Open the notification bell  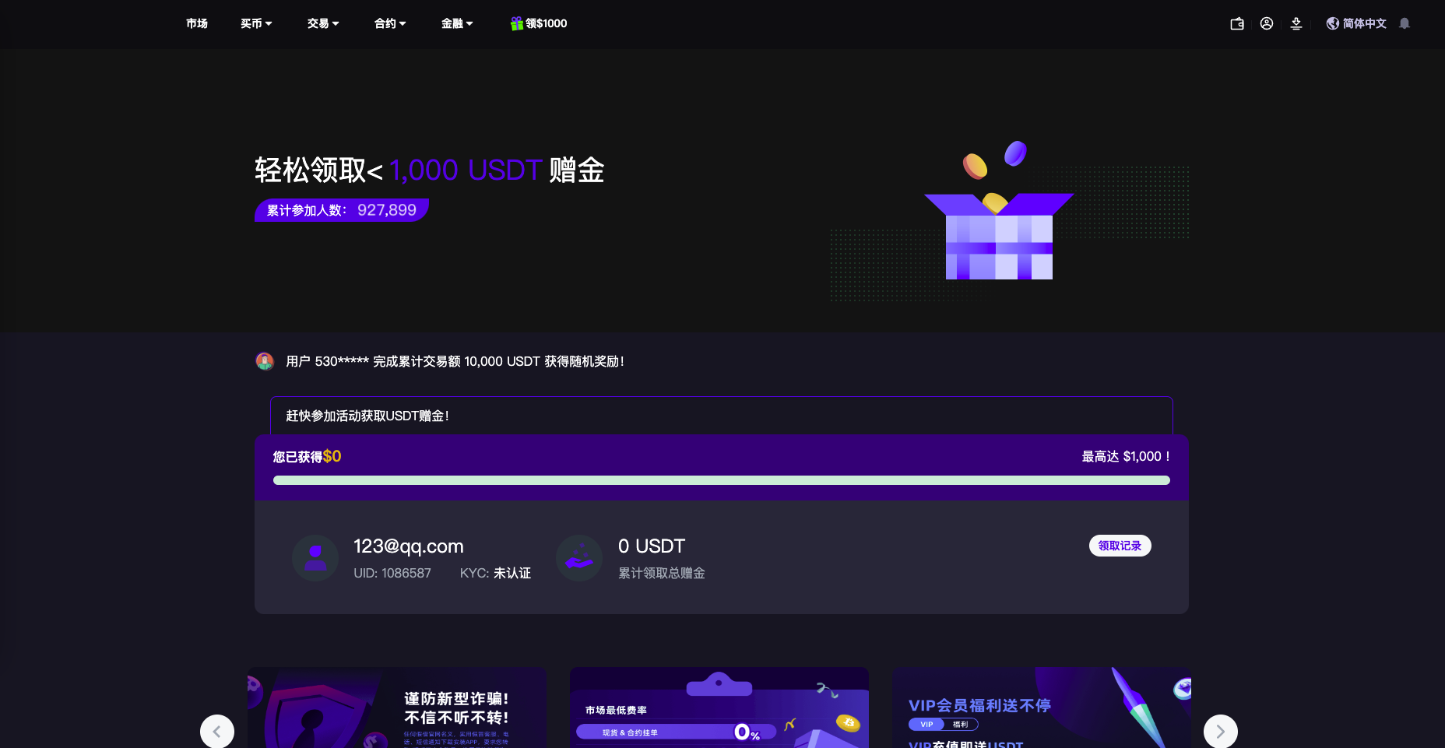tap(1405, 24)
